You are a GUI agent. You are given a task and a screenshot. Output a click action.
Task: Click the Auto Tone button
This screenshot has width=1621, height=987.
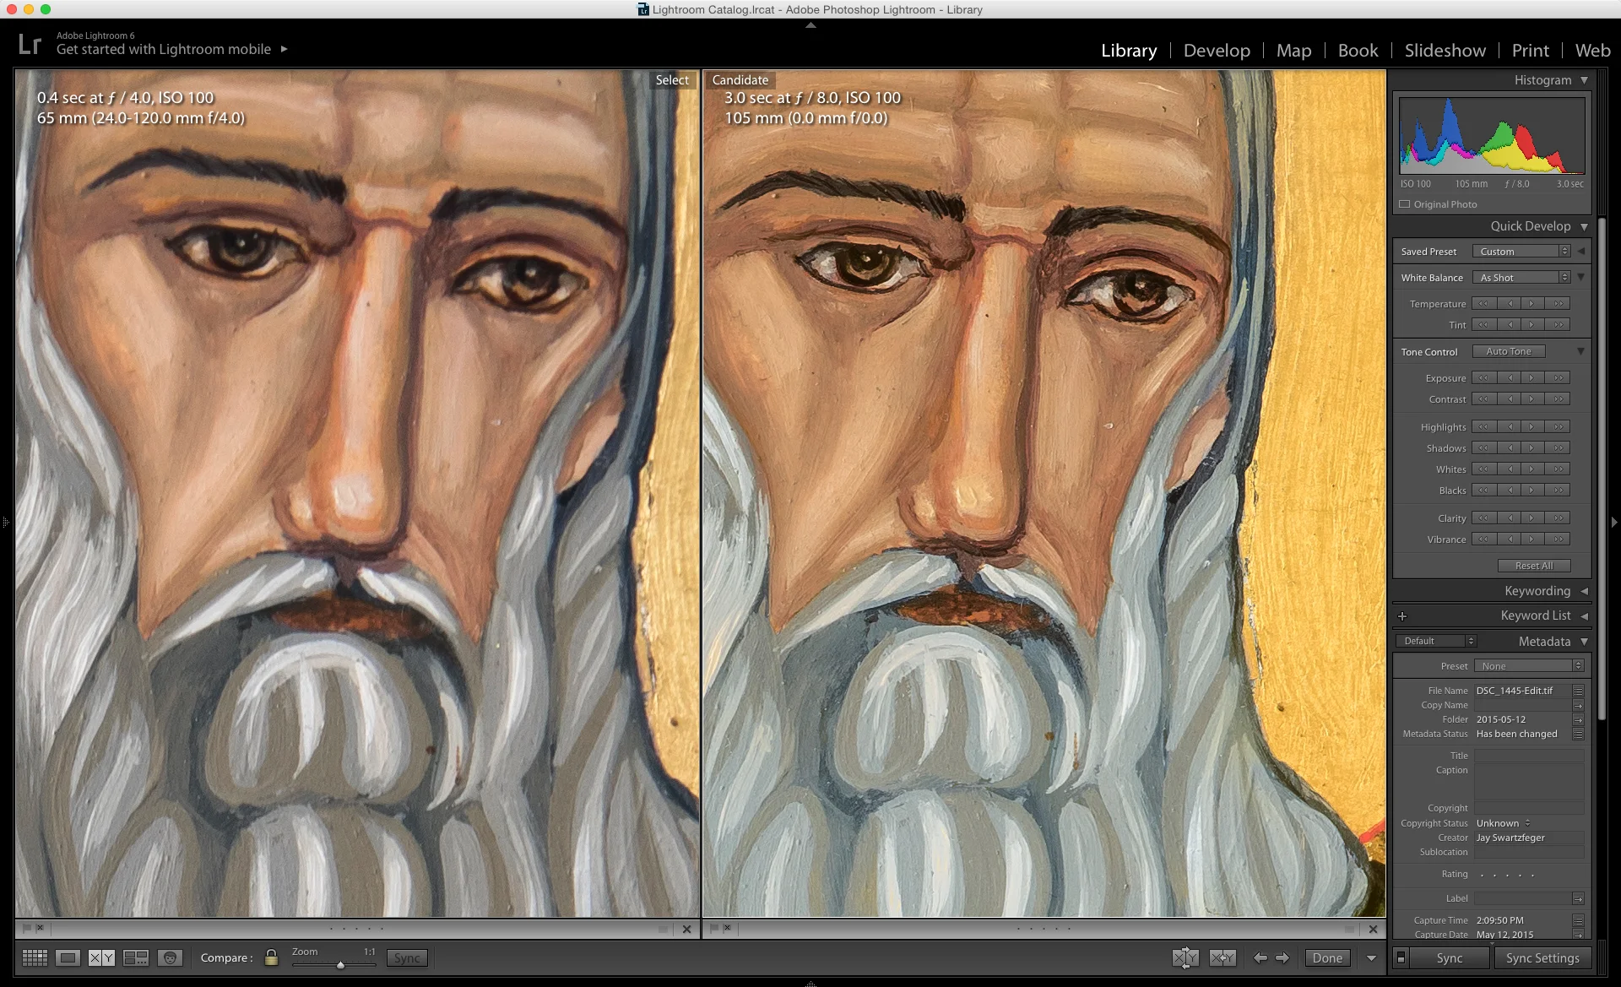pos(1509,351)
